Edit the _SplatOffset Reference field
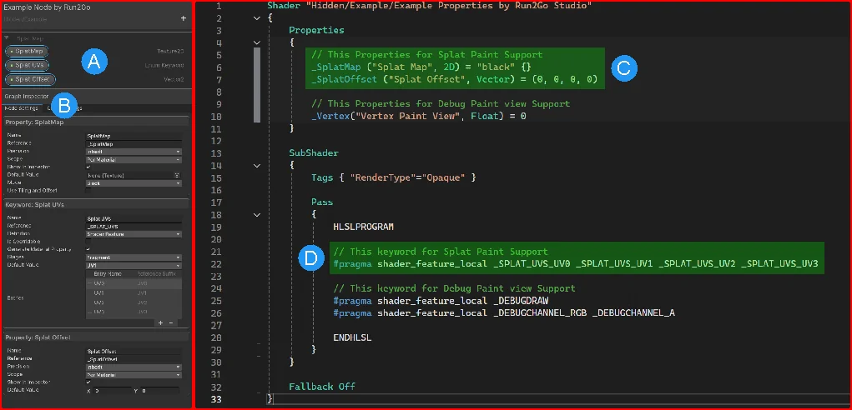This screenshot has width=852, height=410. 134,359
